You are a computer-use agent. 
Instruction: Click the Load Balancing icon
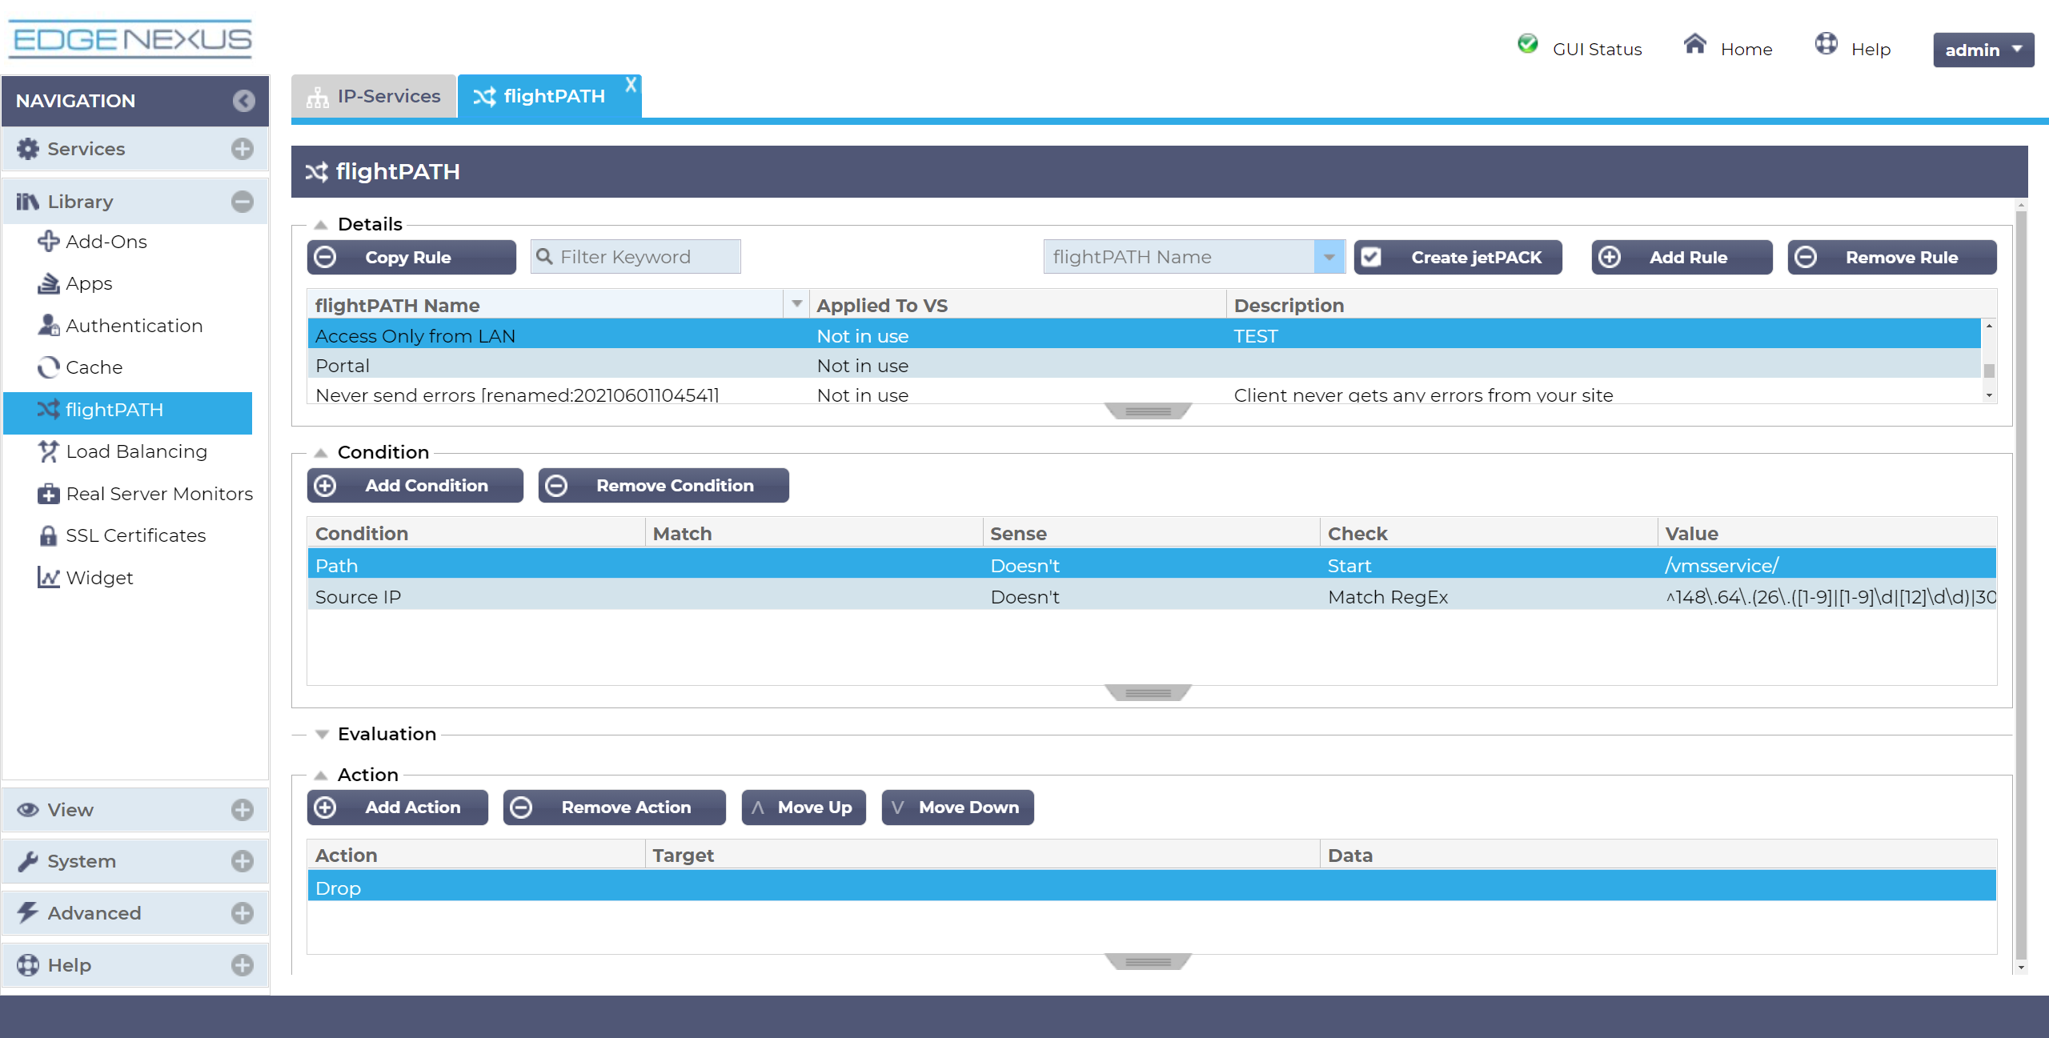coord(48,451)
